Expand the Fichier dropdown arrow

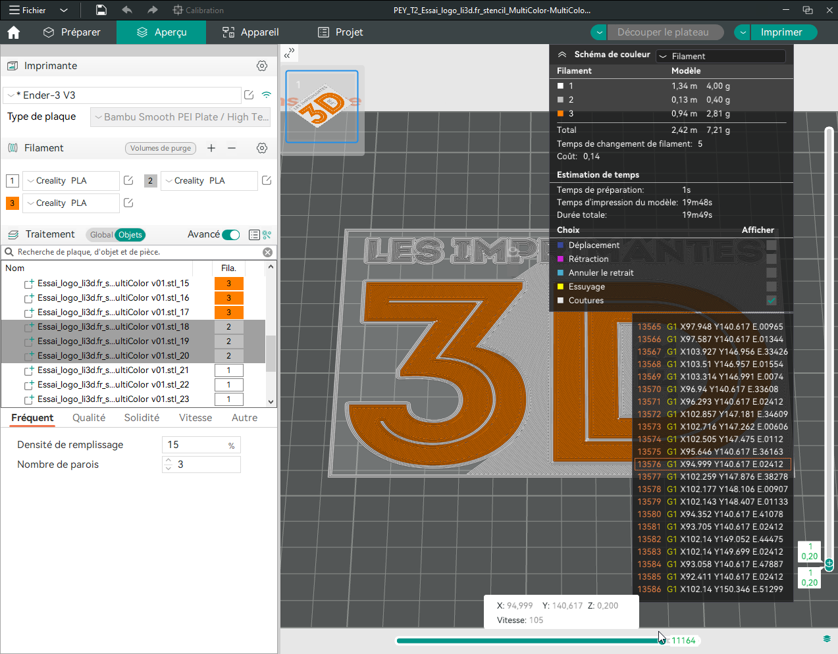tap(64, 10)
